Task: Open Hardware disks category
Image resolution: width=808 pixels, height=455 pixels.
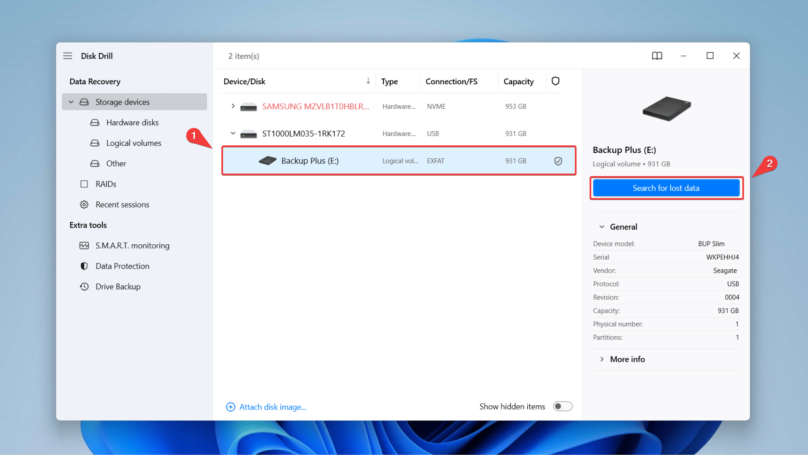Action: tap(132, 123)
